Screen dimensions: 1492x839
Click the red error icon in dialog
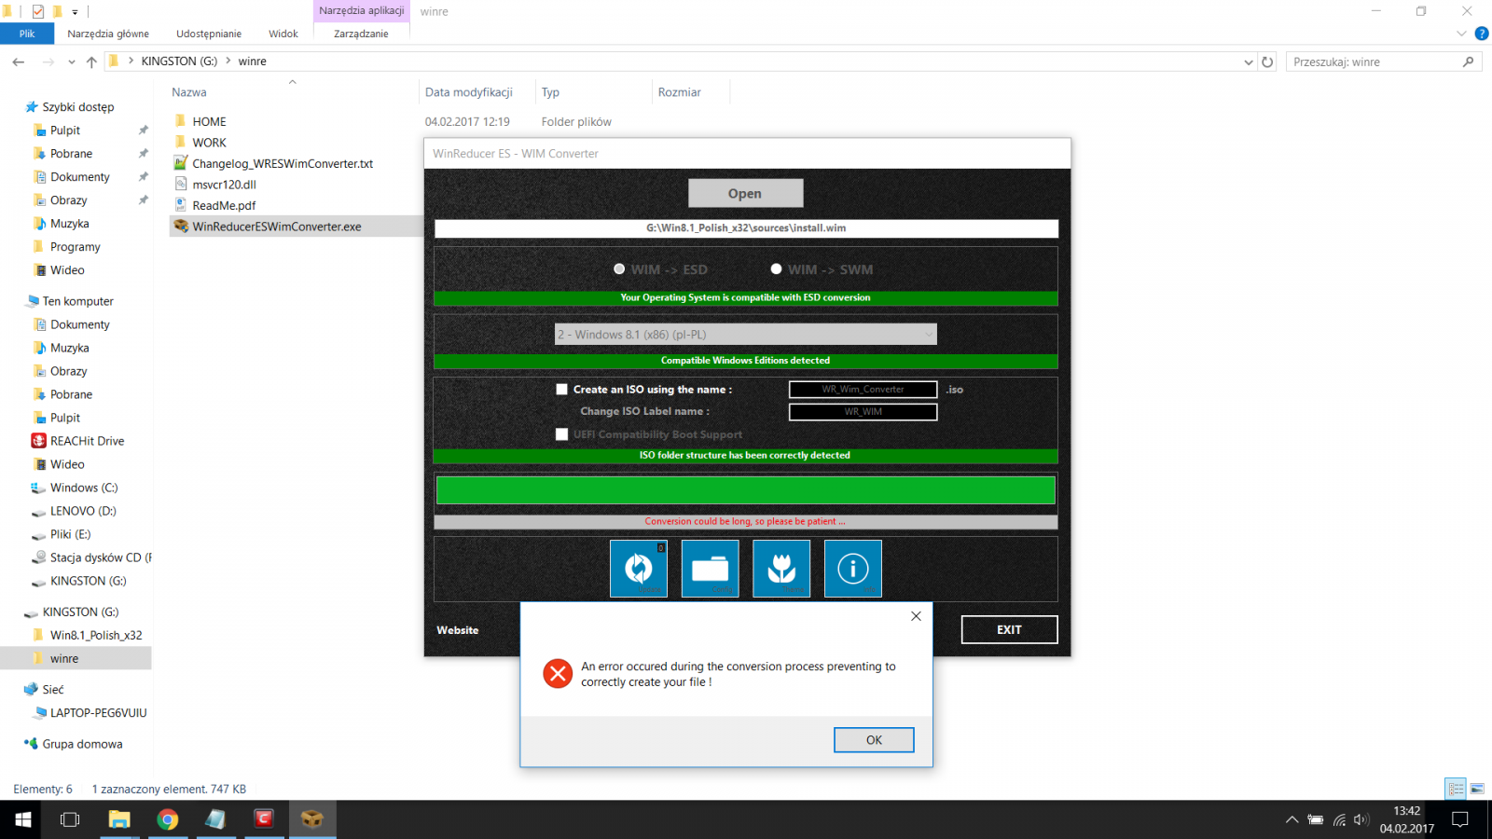pos(558,673)
